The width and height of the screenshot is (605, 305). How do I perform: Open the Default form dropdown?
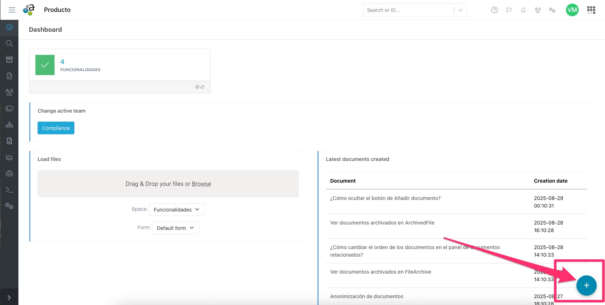[176, 228]
